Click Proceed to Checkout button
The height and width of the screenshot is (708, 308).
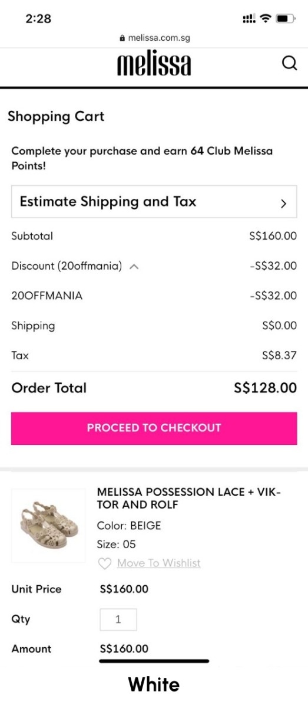154,428
